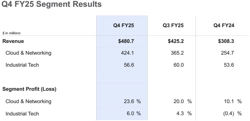
Task: Click the Q4 FY25 Segment Results title
Action: tap(51, 4)
